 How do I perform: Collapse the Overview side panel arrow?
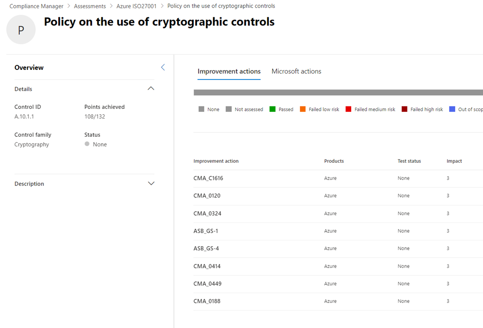(x=163, y=67)
